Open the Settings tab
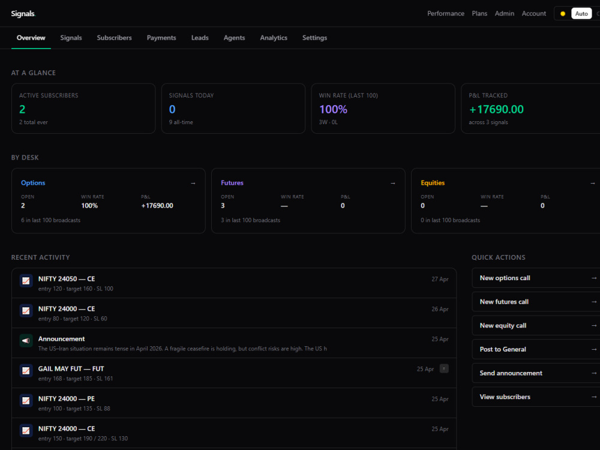The width and height of the screenshot is (600, 450). 314,38
